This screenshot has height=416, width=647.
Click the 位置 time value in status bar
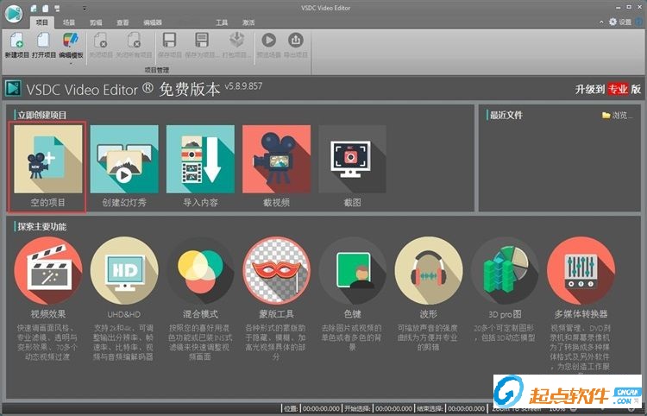point(321,408)
